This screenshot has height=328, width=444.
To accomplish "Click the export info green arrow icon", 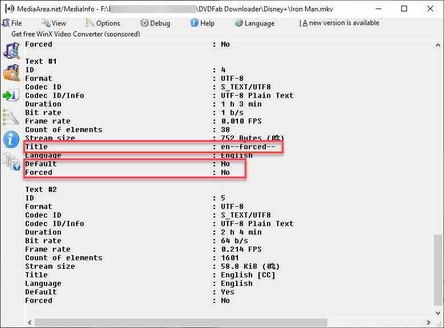I will click(11, 95).
